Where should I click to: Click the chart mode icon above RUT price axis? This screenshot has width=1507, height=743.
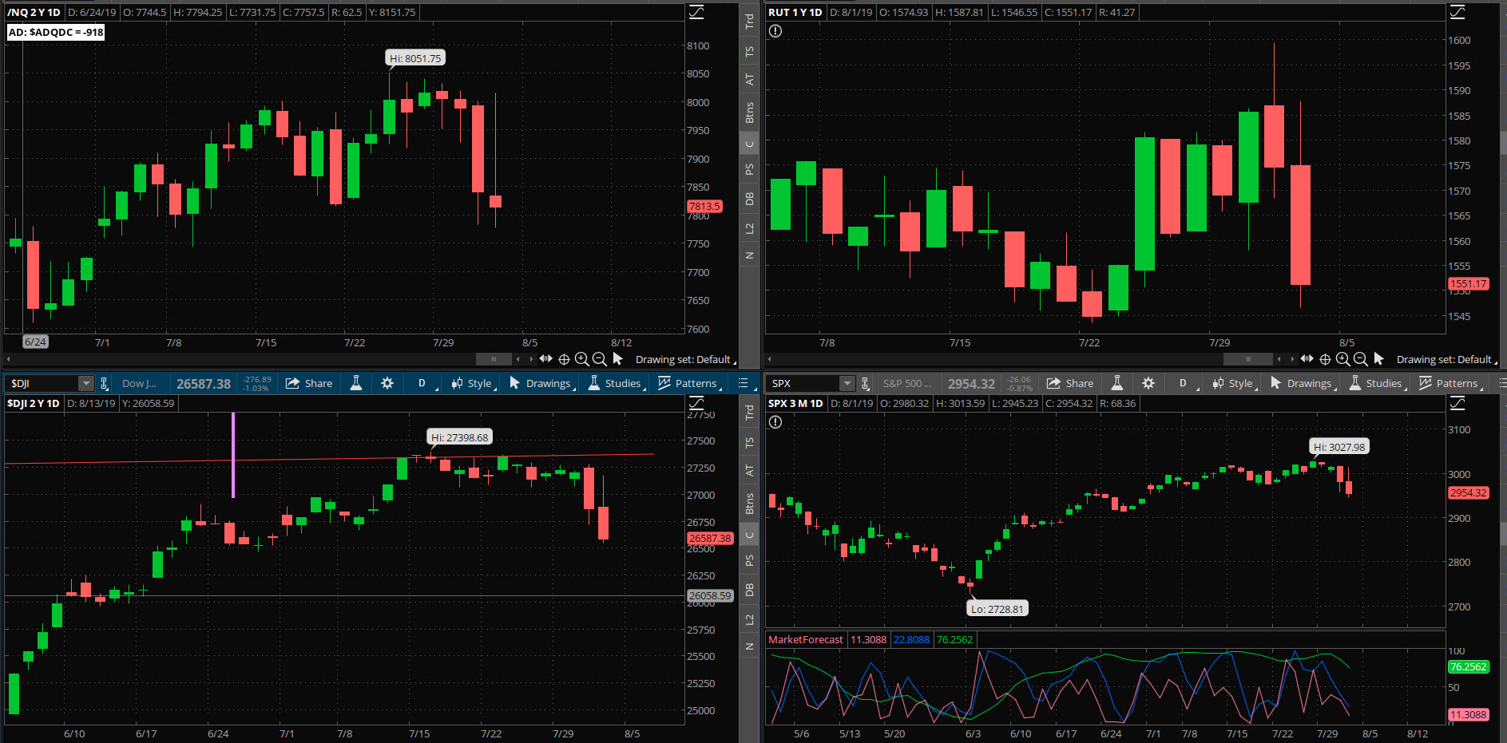click(1457, 12)
